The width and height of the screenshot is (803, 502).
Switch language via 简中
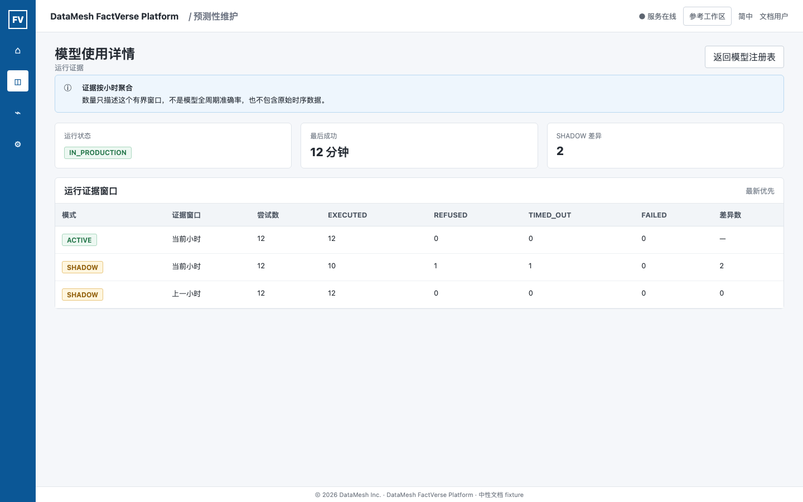(746, 17)
